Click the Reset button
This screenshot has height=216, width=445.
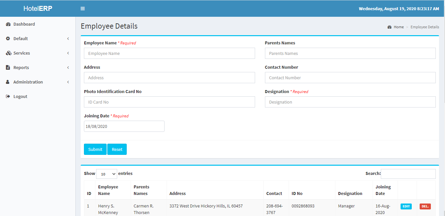[117, 149]
